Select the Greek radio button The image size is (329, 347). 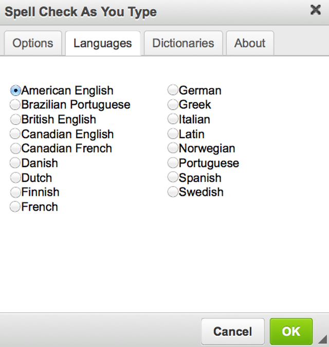pyautogui.click(x=173, y=105)
